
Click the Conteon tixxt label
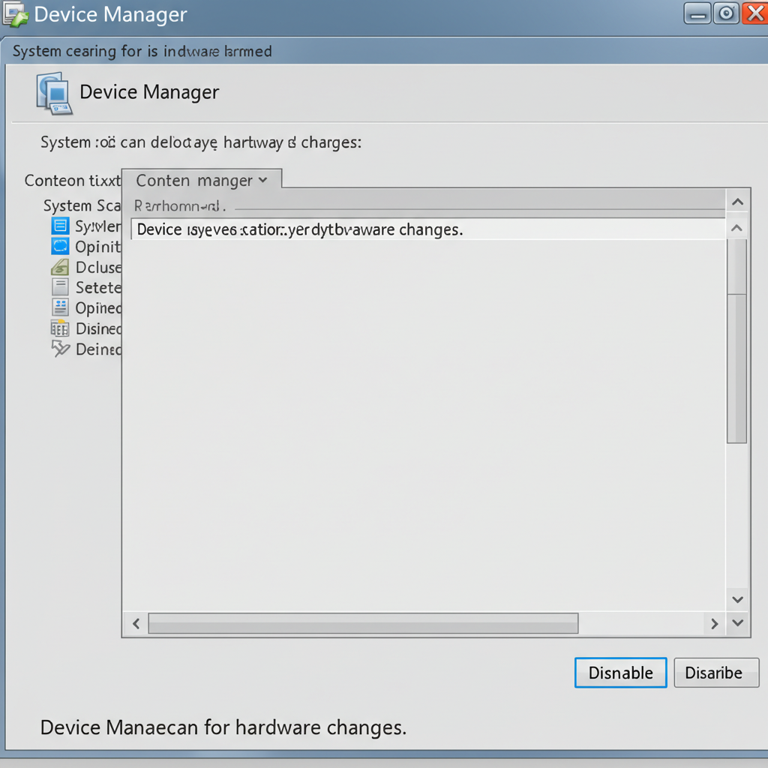(73, 180)
